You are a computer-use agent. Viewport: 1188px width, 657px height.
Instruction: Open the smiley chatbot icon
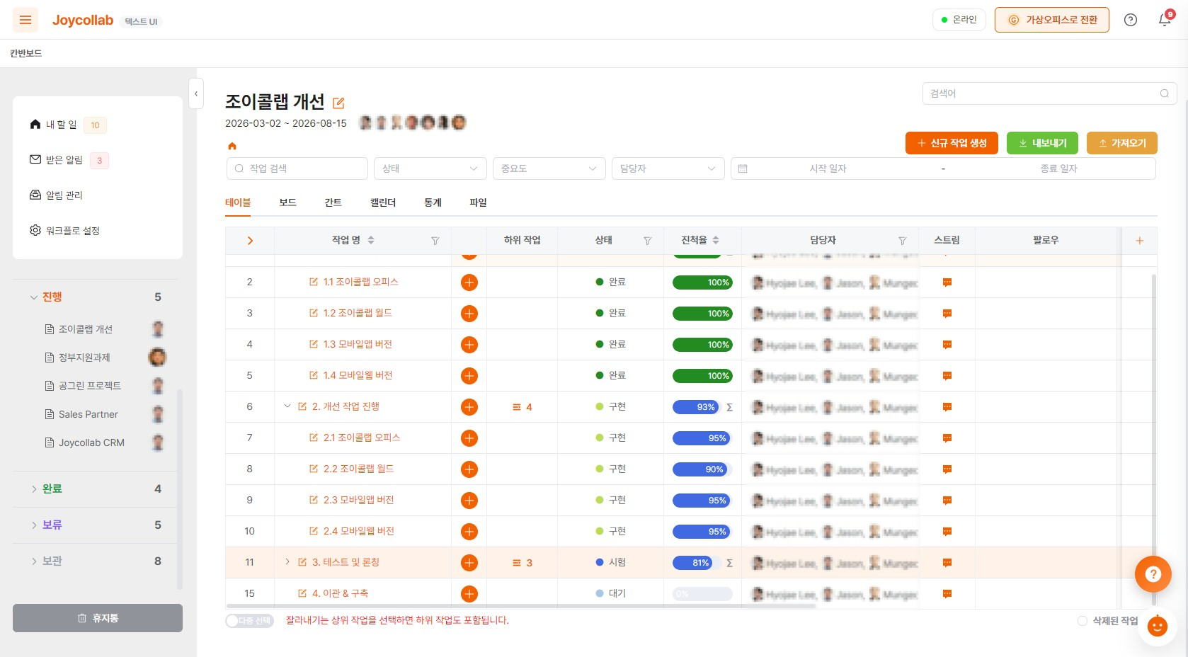(x=1157, y=626)
